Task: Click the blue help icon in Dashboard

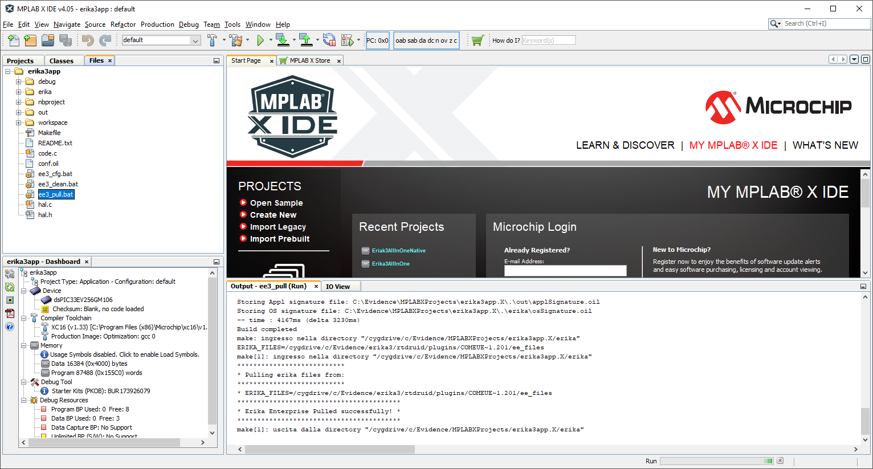Action: 10,327
